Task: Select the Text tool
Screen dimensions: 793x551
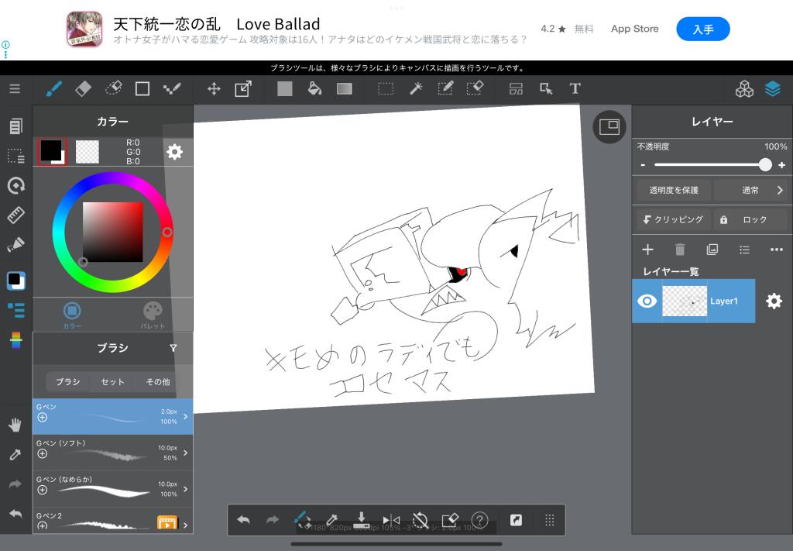Action: 575,88
